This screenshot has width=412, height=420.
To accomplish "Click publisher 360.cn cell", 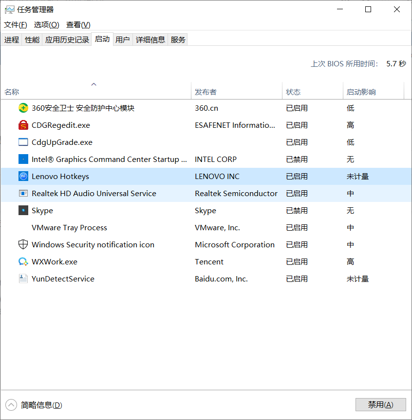I will [x=206, y=108].
